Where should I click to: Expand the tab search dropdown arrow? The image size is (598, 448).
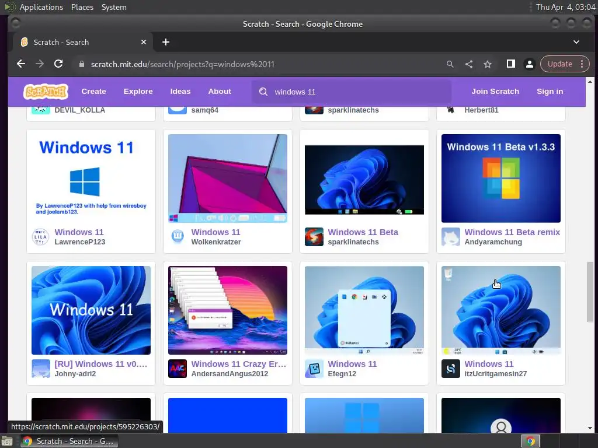576,42
